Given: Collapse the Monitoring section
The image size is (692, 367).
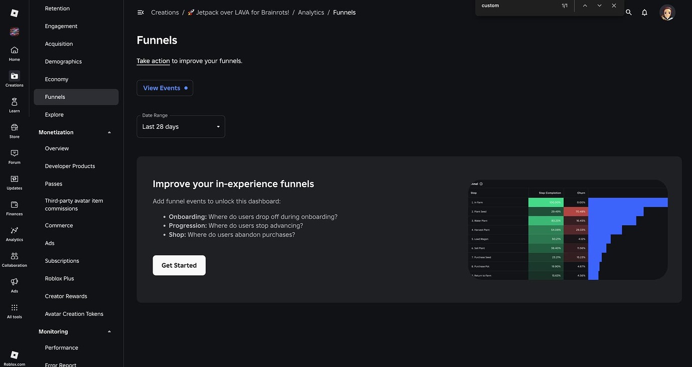Looking at the screenshot, I should coord(109,332).
